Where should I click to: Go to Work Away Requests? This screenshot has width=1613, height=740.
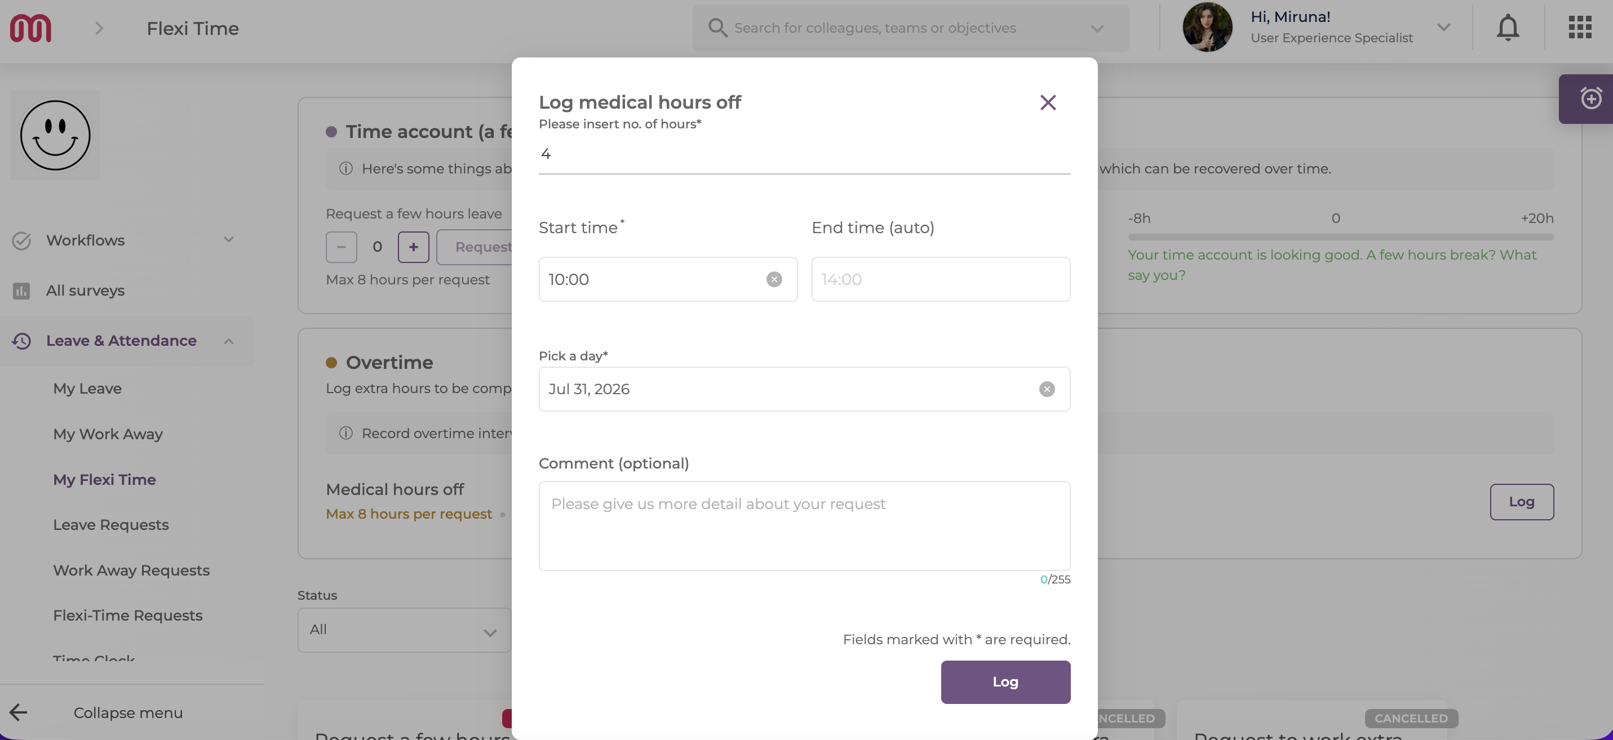(x=131, y=570)
